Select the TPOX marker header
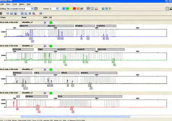The height and width of the screenshot is (121, 172). [x=70, y=73]
